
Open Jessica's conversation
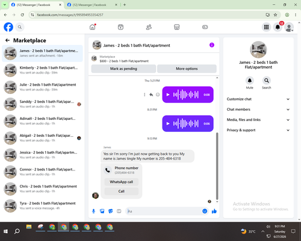coord(42,155)
